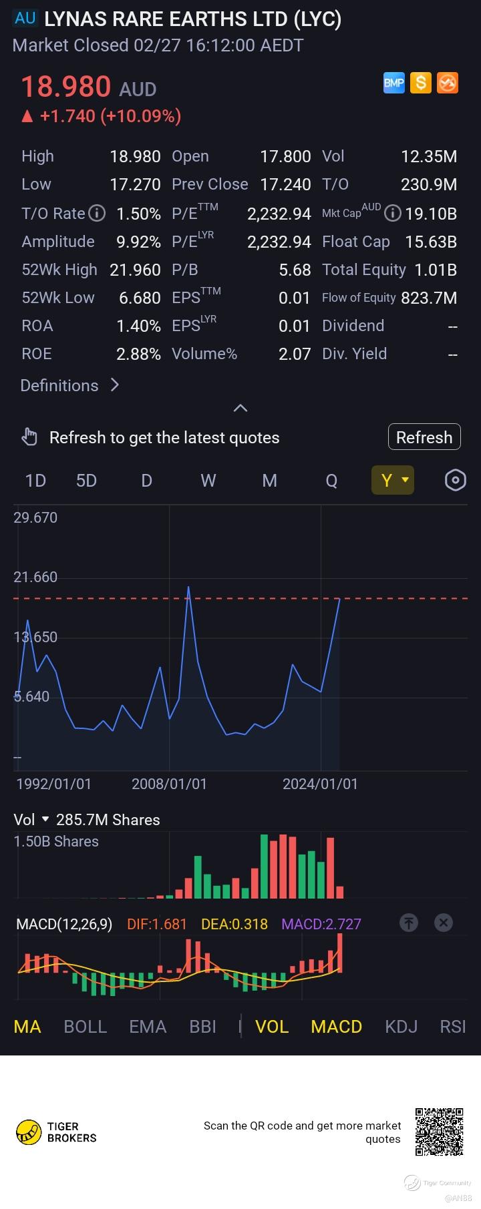Switch to the 5D chart tab
This screenshot has height=1209, width=481.
click(x=86, y=480)
